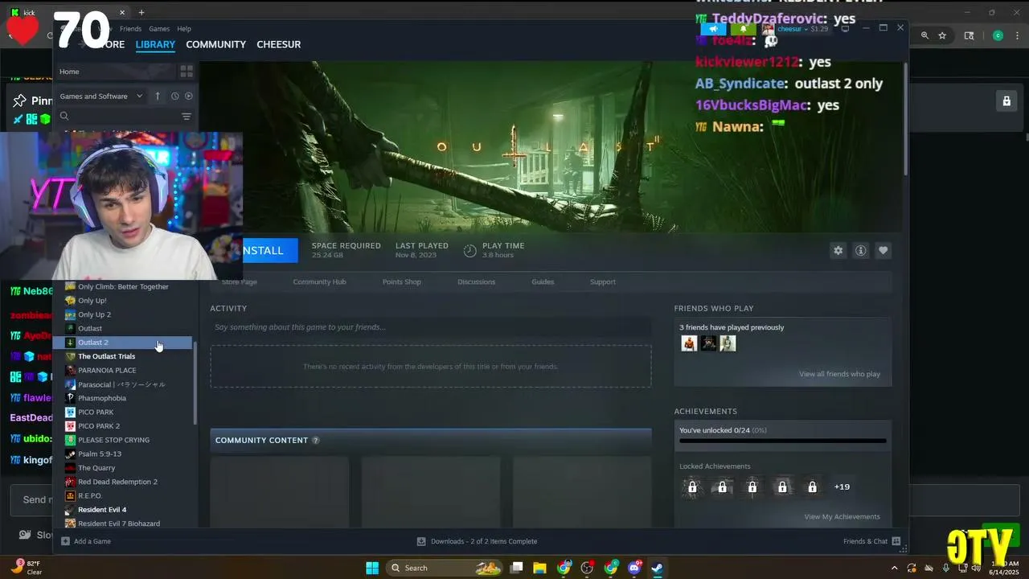Open the Store Page link
Viewport: 1029px width, 579px height.
(240, 282)
